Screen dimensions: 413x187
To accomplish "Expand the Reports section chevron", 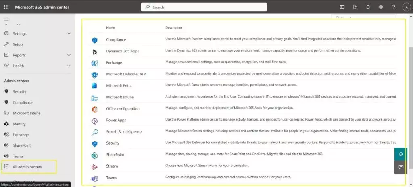I will [x=69, y=55].
